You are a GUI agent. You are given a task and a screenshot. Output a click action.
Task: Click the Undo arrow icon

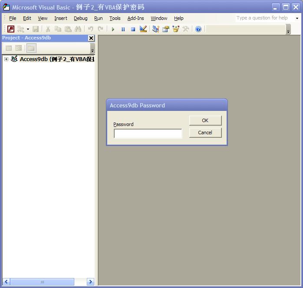[x=90, y=29]
